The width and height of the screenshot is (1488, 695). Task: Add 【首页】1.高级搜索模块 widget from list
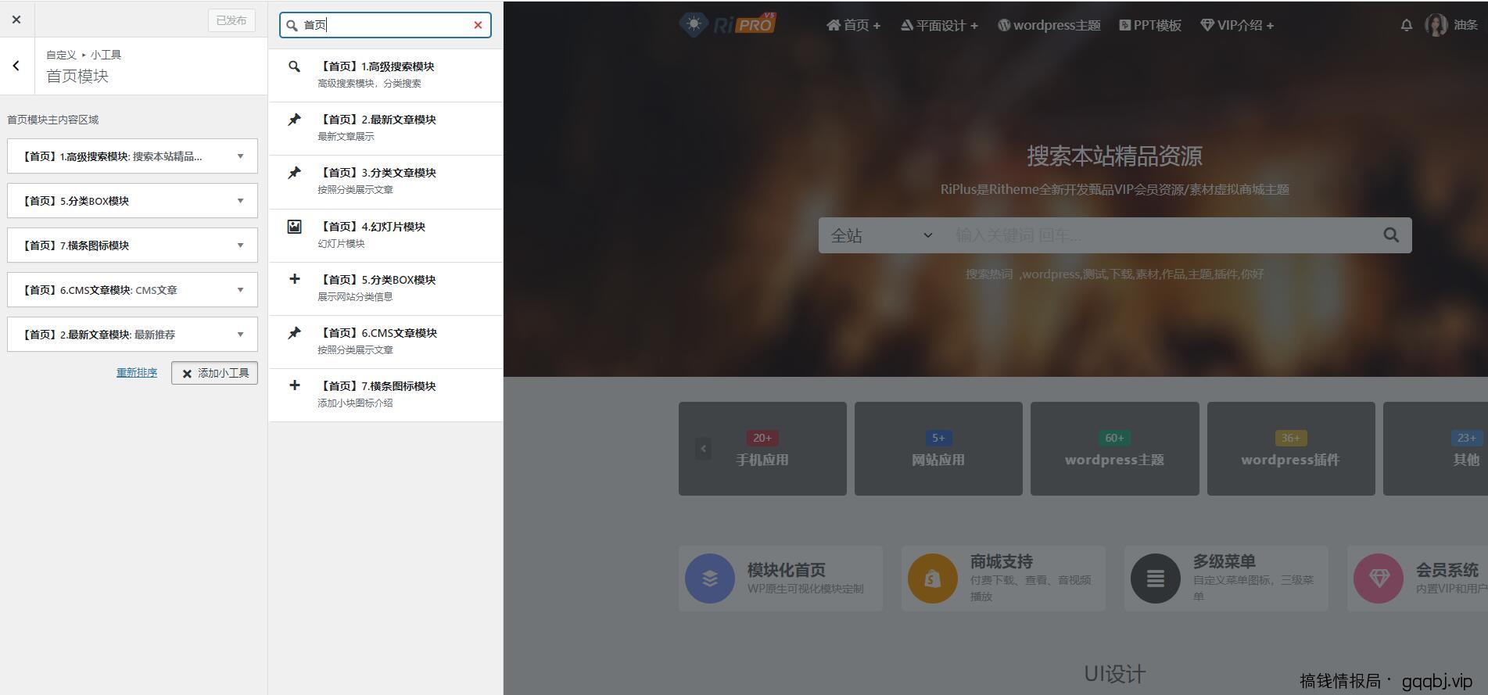coord(385,75)
